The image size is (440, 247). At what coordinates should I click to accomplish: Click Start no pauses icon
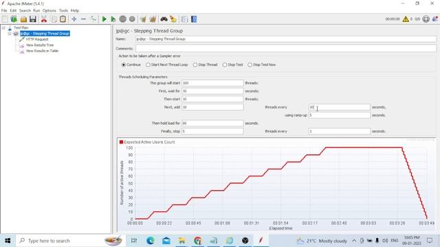(113, 19)
